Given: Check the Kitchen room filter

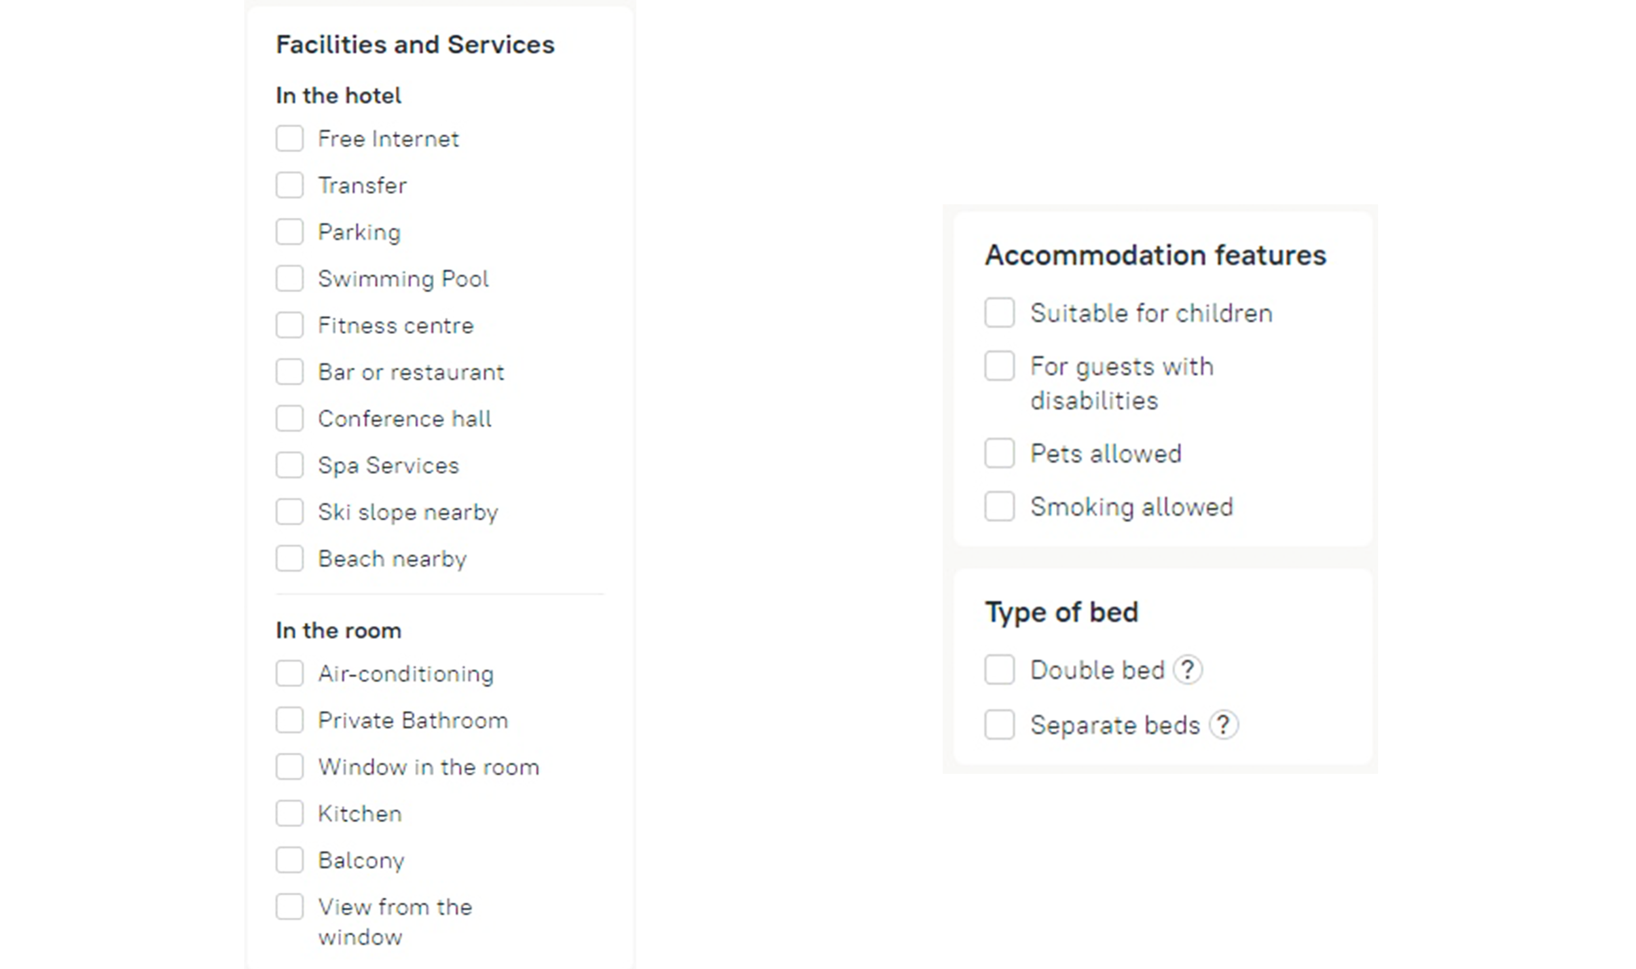Looking at the screenshot, I should point(289,813).
